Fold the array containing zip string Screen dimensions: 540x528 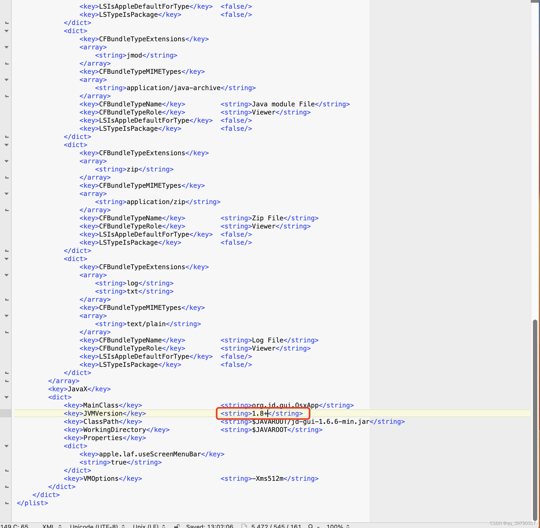[7, 161]
